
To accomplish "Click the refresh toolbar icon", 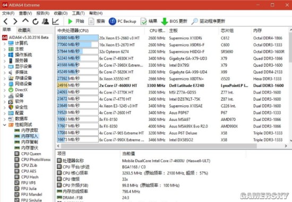I will 36,22.
